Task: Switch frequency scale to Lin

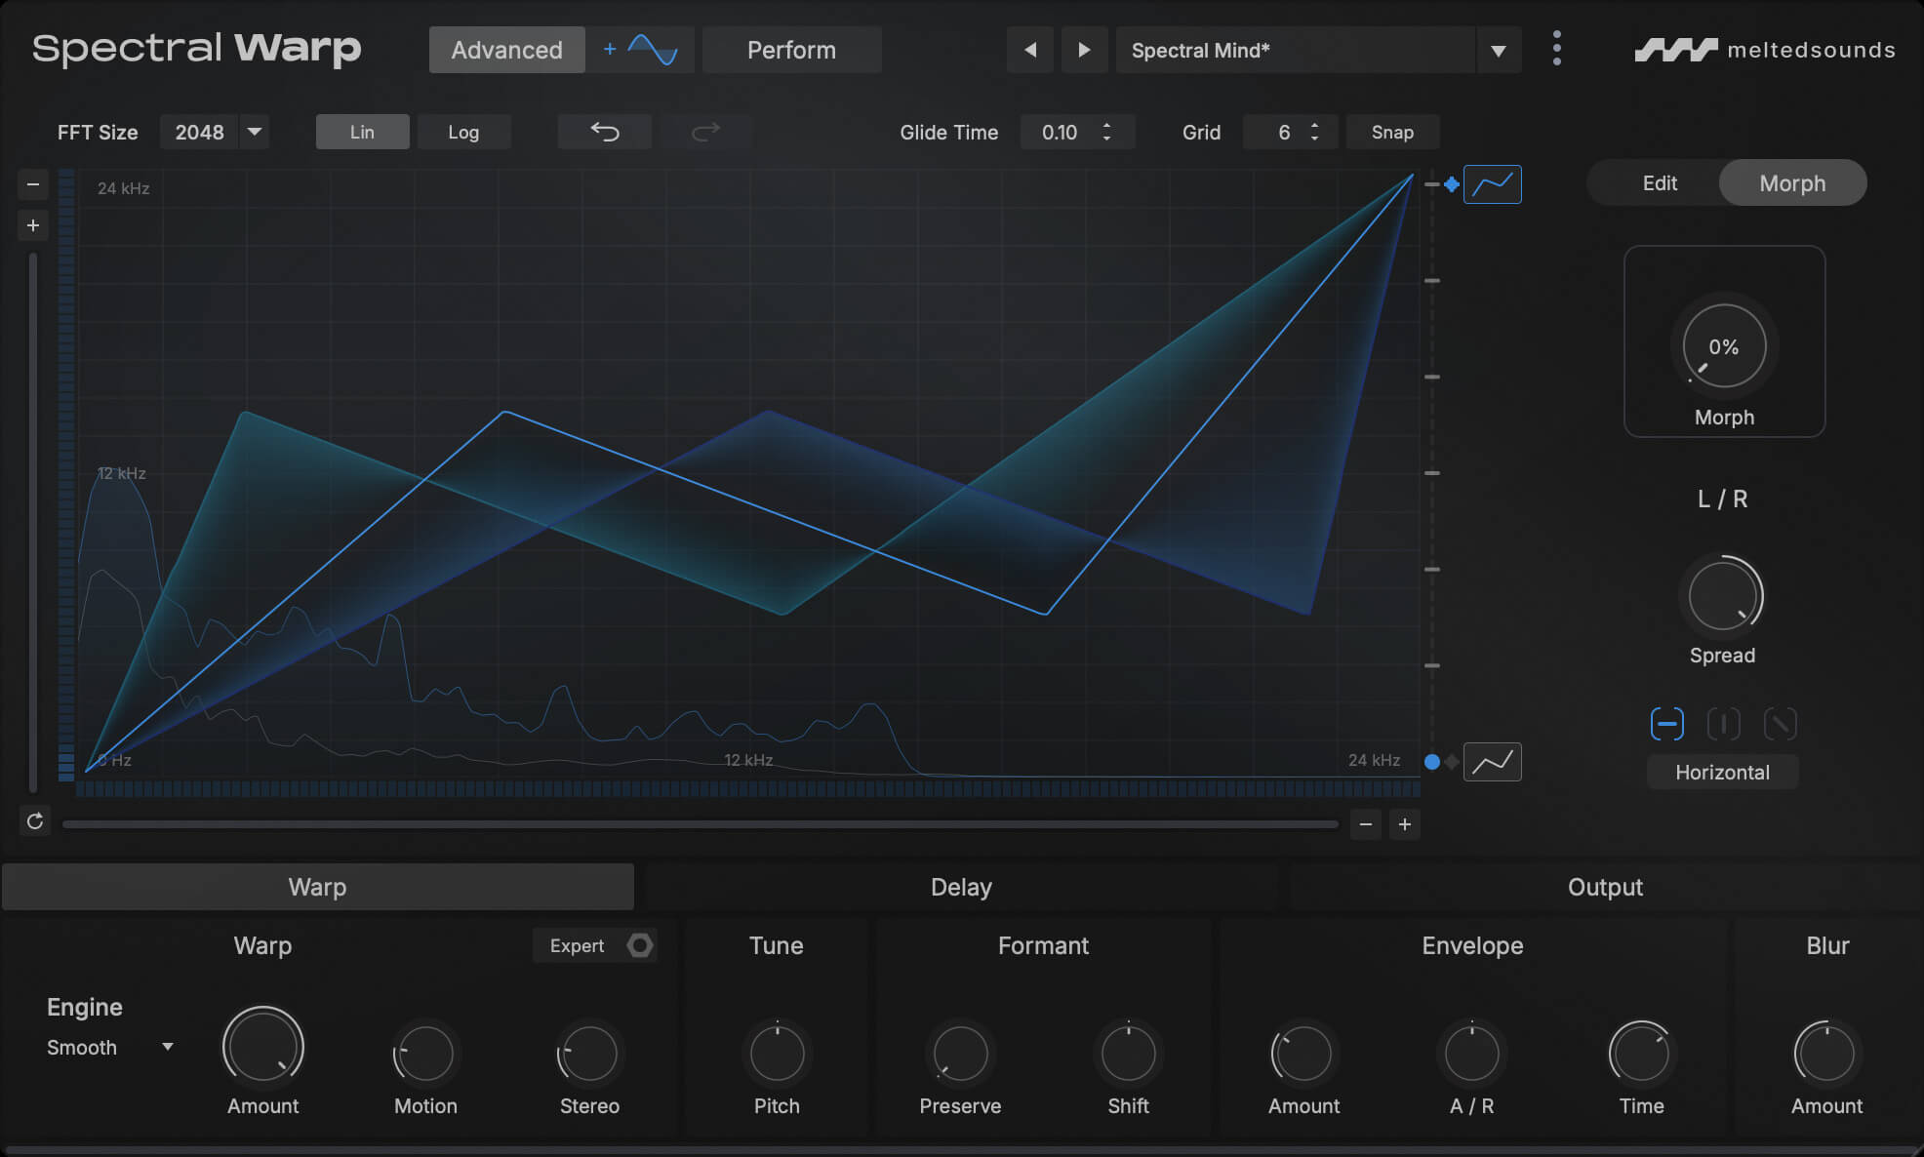Action: tap(362, 132)
